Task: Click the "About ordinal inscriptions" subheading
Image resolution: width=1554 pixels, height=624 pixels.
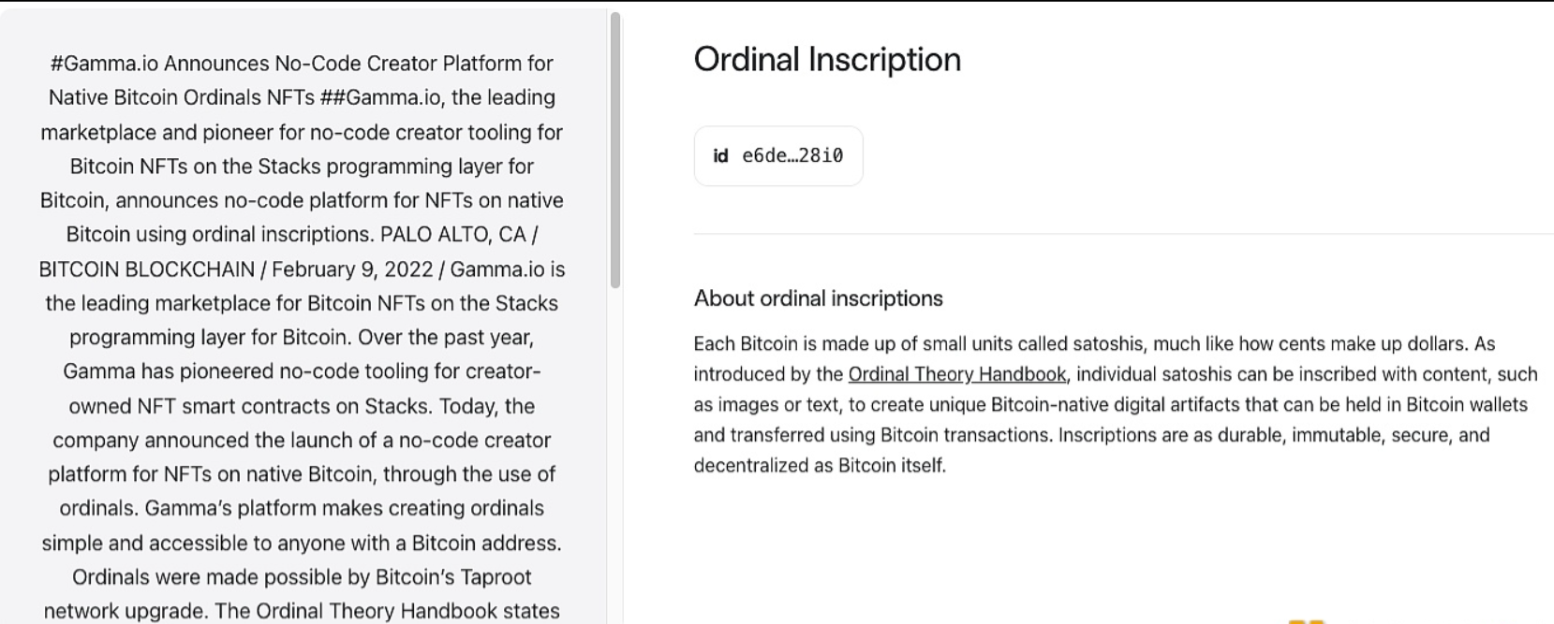Action: tap(818, 298)
